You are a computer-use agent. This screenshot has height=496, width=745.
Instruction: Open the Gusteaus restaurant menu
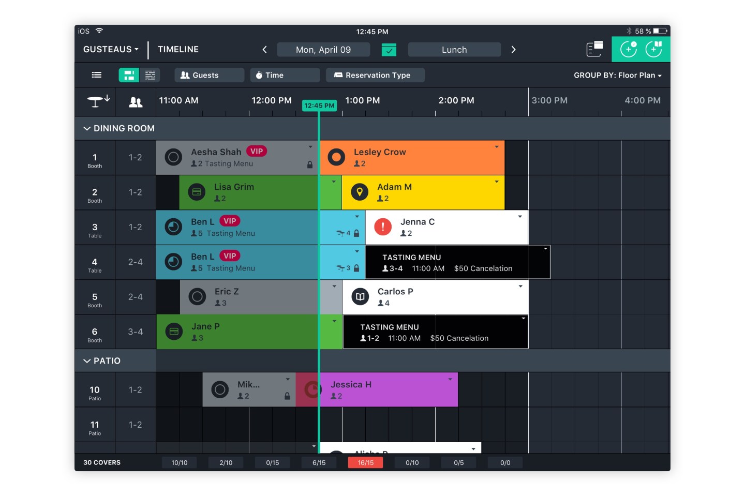pos(111,50)
